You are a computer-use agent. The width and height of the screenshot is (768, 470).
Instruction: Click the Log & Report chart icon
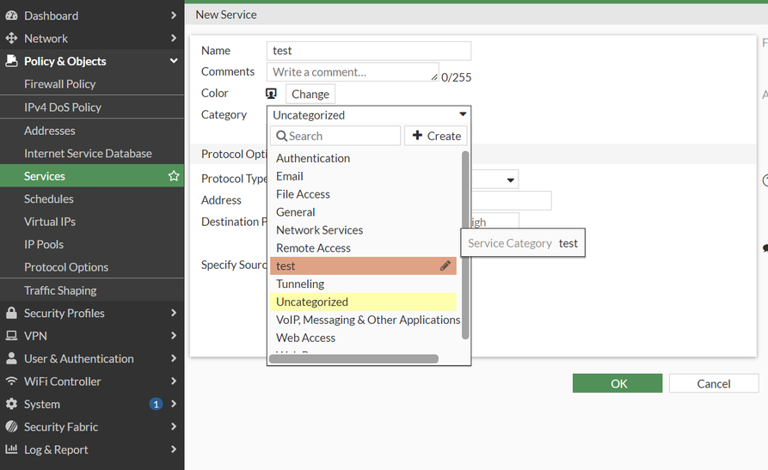[x=11, y=449]
